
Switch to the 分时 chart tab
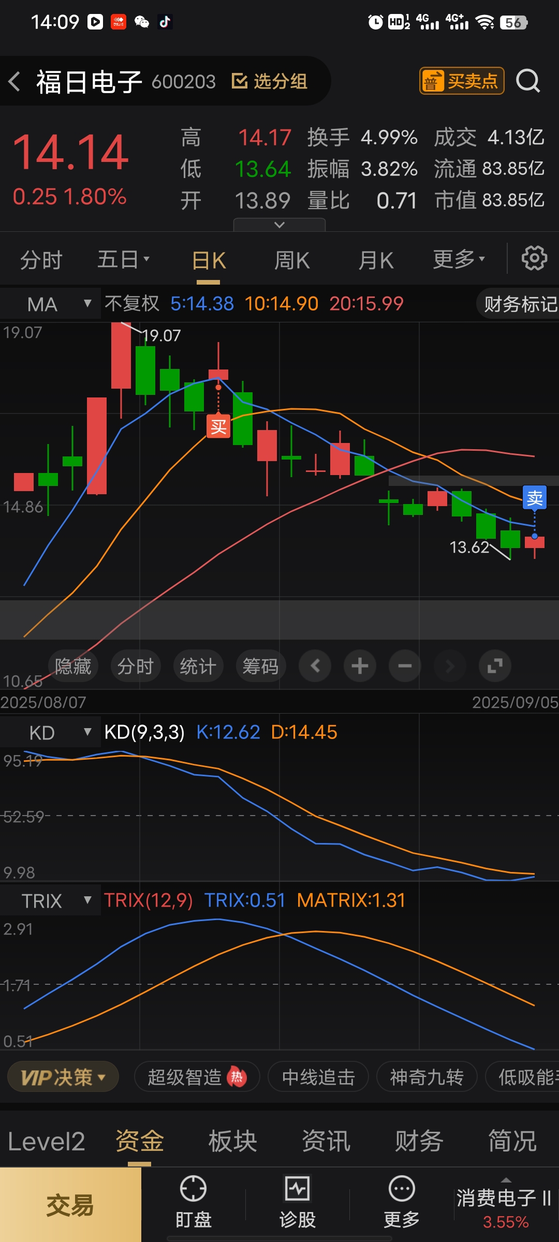pyautogui.click(x=41, y=260)
